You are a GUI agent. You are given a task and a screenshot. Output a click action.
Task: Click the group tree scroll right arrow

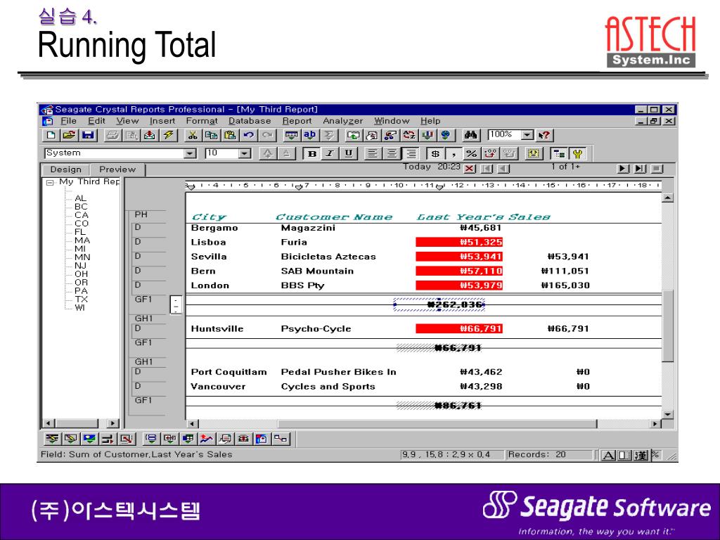(112, 423)
